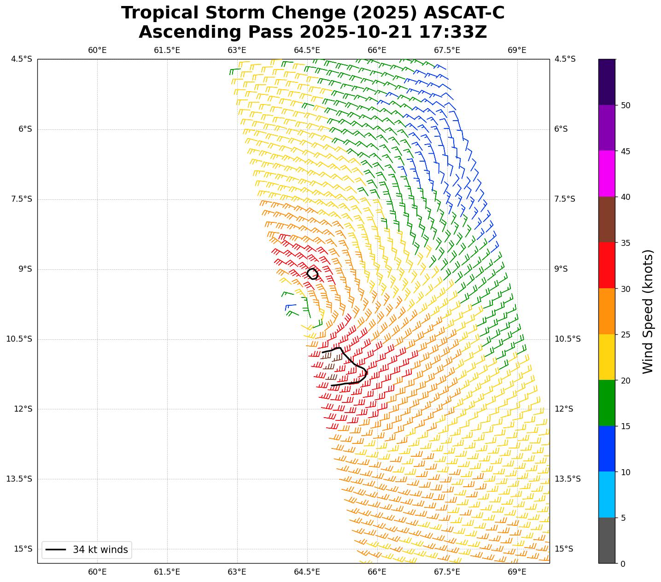
Task: Select the red 30-35 knot colorbar band
Action: coord(607,265)
